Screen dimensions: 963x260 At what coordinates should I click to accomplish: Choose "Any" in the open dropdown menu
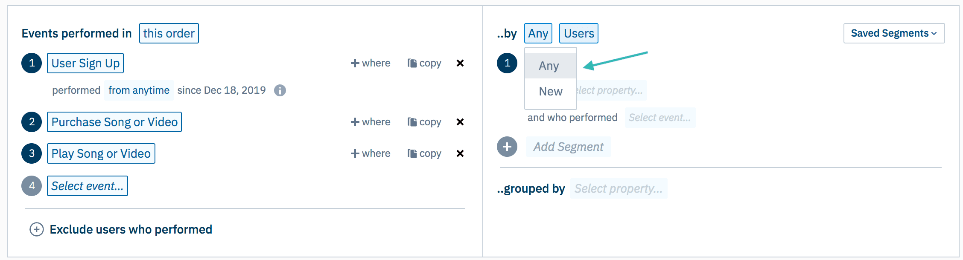[x=550, y=66]
